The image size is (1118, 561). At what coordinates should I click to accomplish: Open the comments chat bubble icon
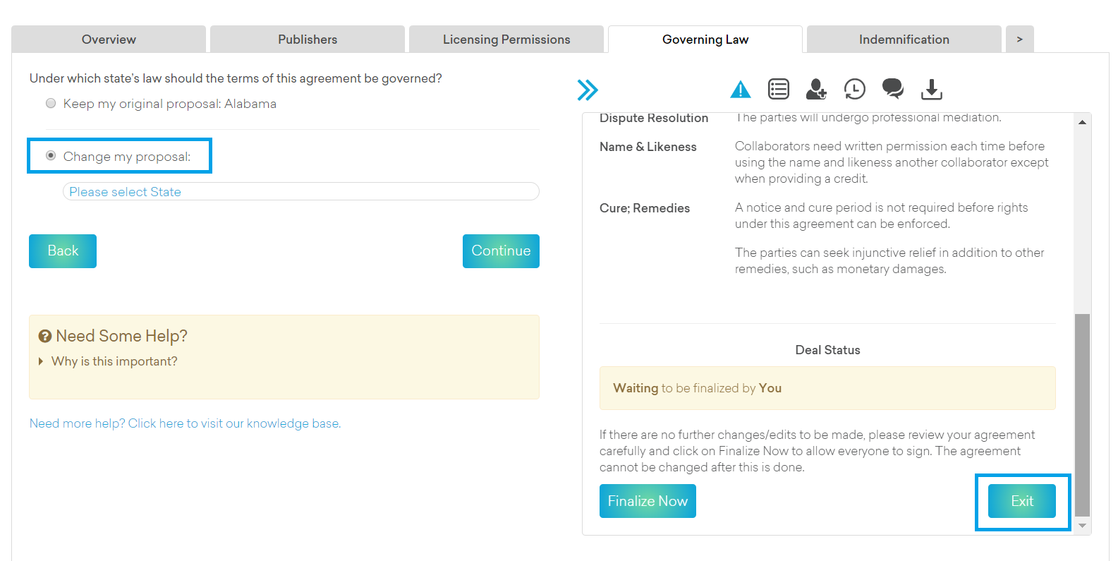(x=892, y=89)
